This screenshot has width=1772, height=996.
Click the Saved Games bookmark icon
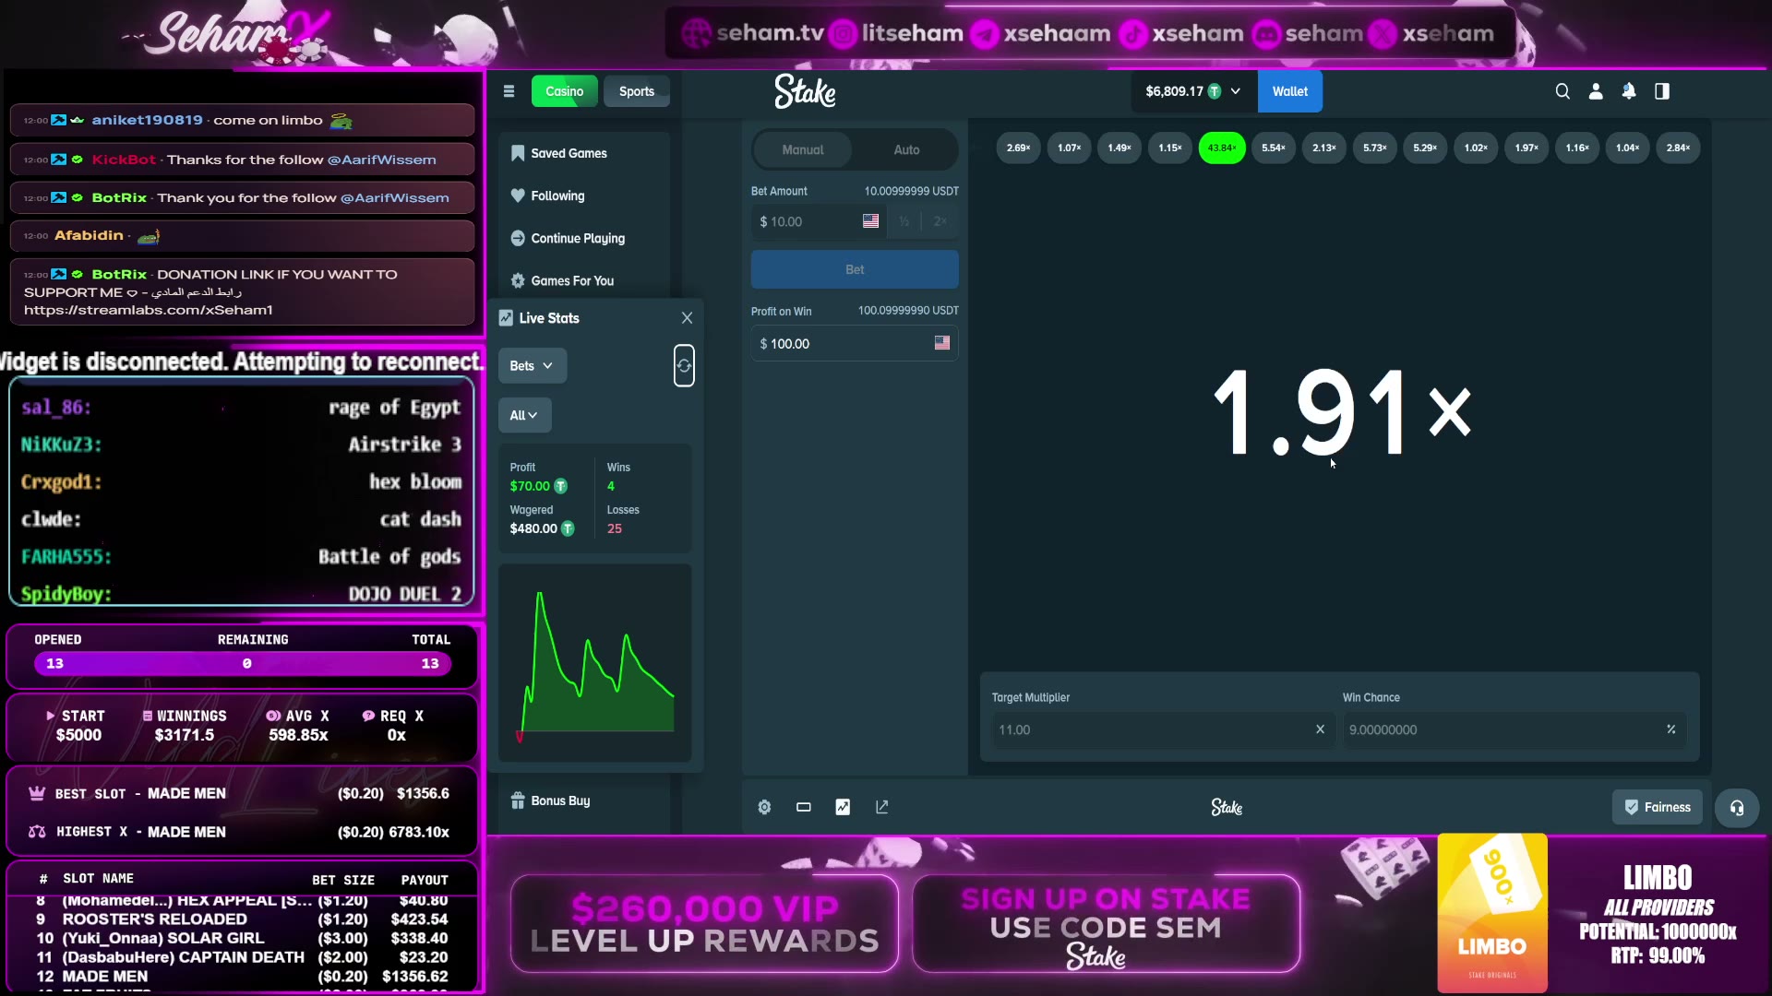(518, 153)
